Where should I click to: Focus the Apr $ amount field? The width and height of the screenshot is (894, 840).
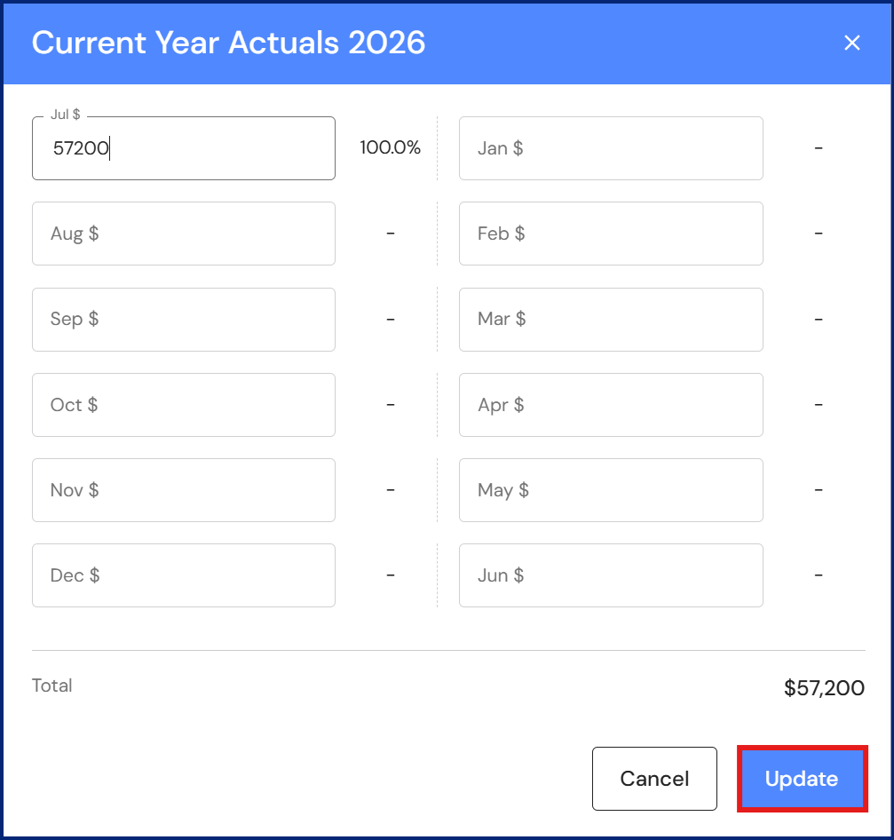tap(611, 405)
